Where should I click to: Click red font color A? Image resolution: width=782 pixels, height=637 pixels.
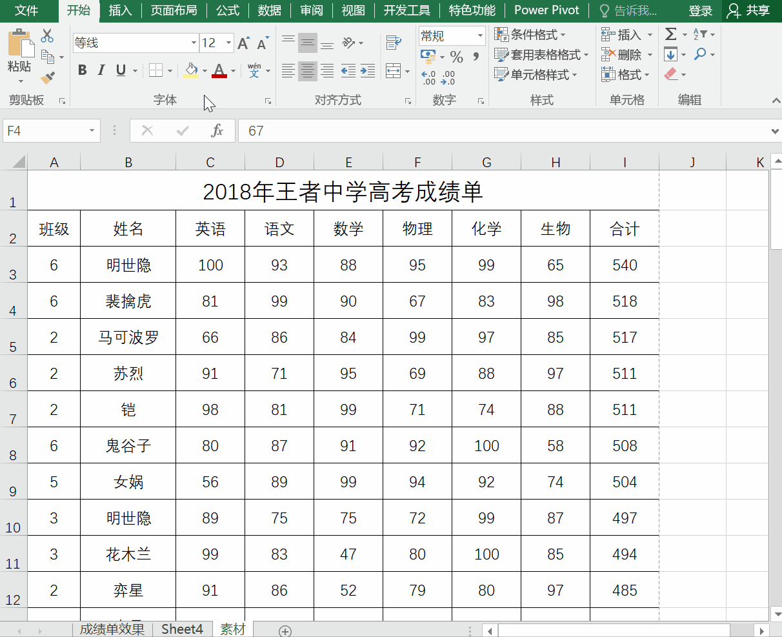(219, 70)
